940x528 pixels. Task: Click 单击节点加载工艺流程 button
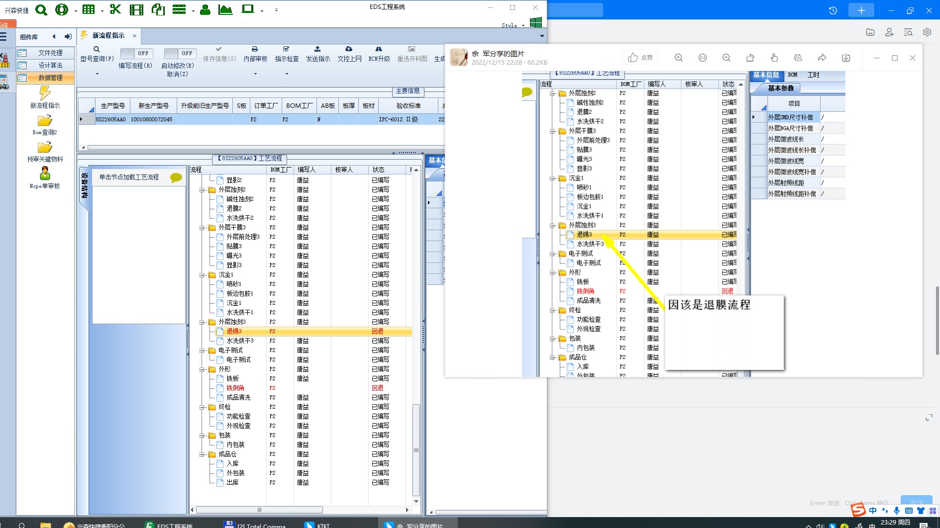click(x=139, y=177)
